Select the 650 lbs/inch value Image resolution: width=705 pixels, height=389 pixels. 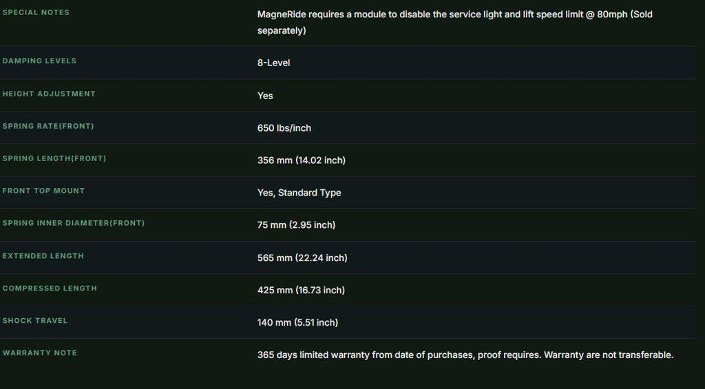click(x=284, y=128)
